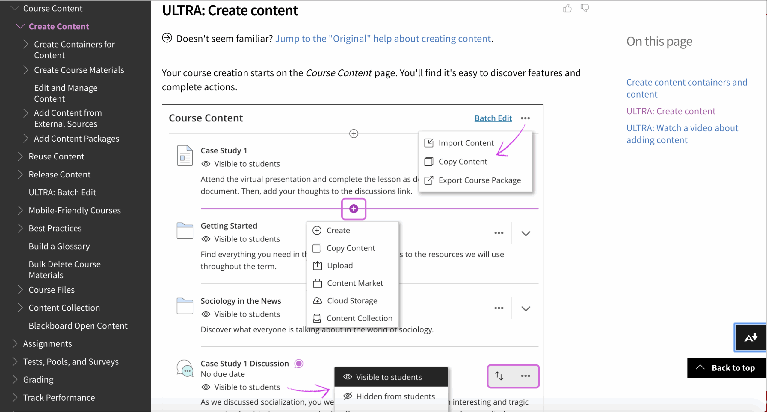Select Upload in the add menu

(x=340, y=266)
